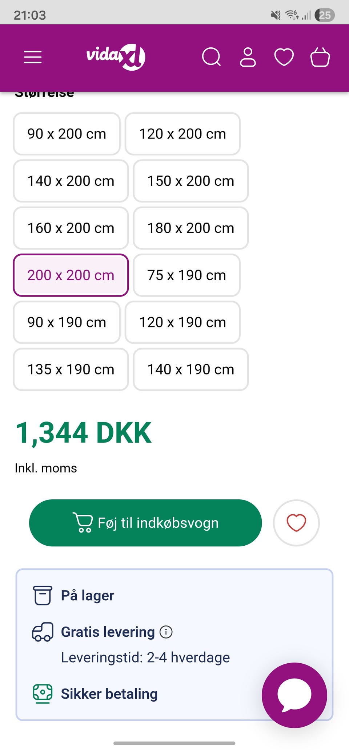349x750 pixels.
Task: Choose the 140 x 200 cm option
Action: pos(71,181)
